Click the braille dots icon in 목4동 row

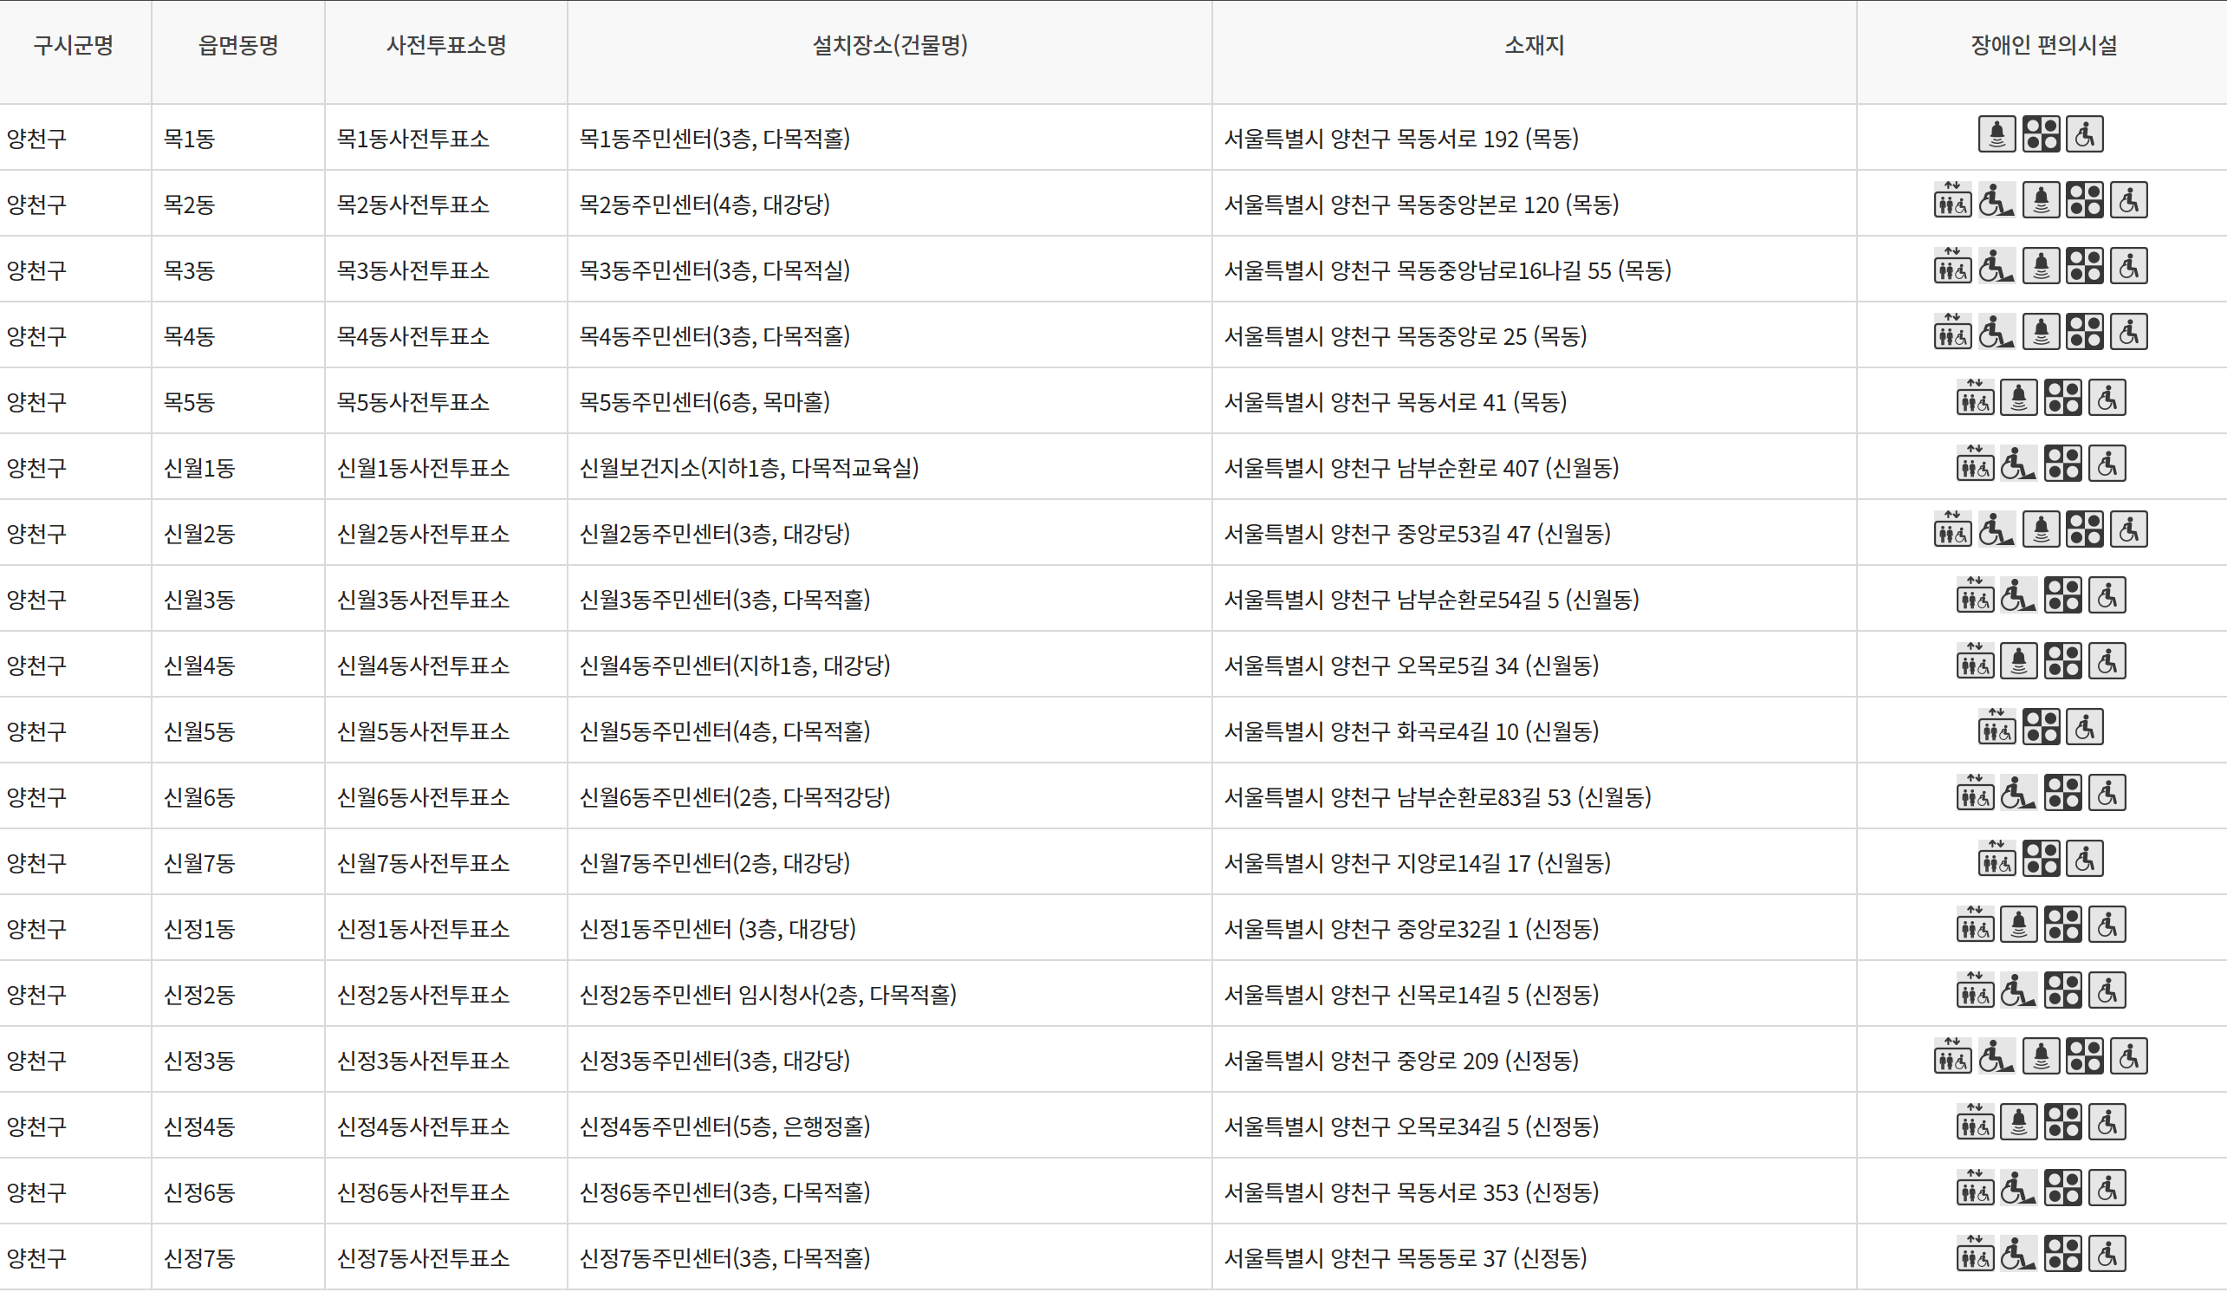(x=2084, y=332)
